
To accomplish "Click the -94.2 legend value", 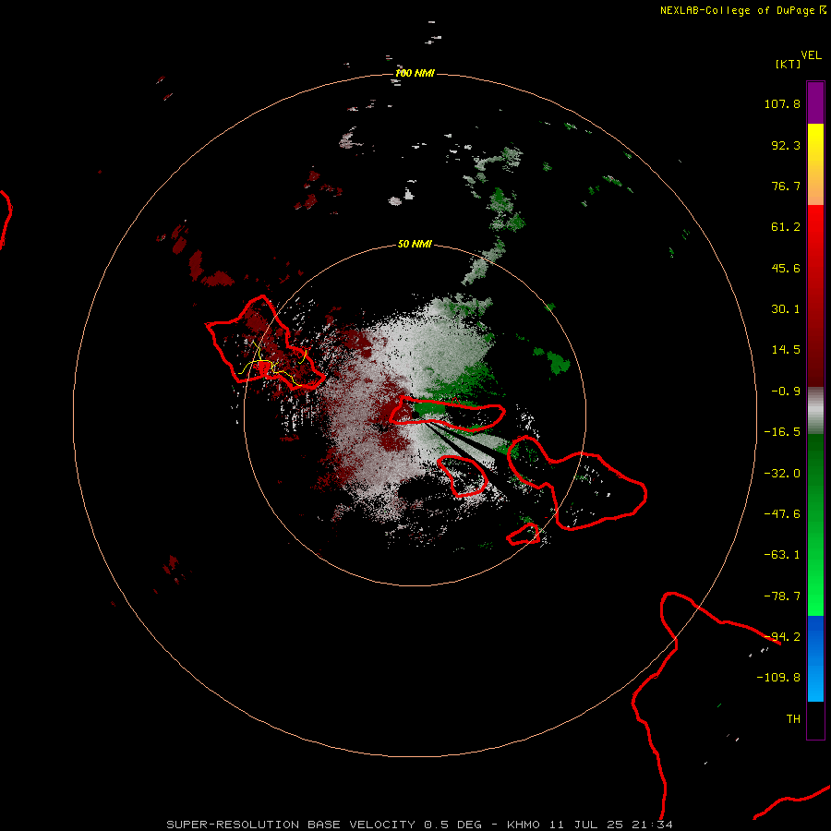I will pos(782,637).
